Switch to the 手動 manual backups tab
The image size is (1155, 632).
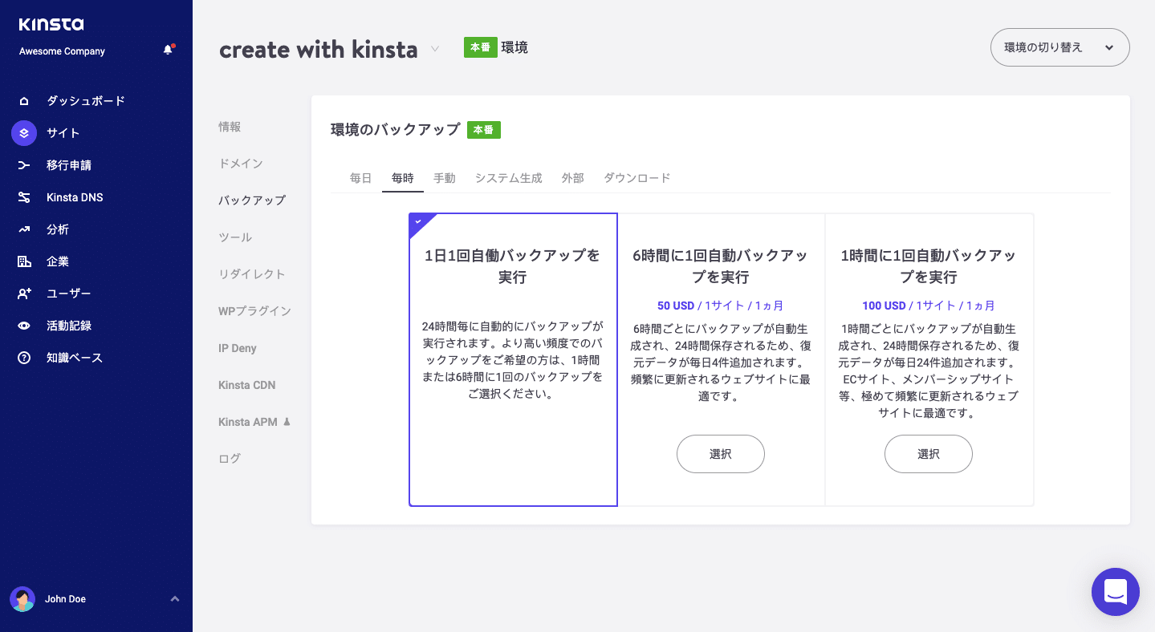pos(445,178)
